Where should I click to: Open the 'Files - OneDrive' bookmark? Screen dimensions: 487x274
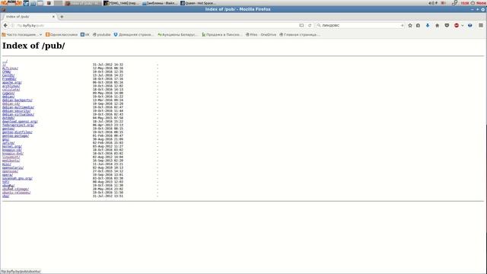click(x=261, y=35)
